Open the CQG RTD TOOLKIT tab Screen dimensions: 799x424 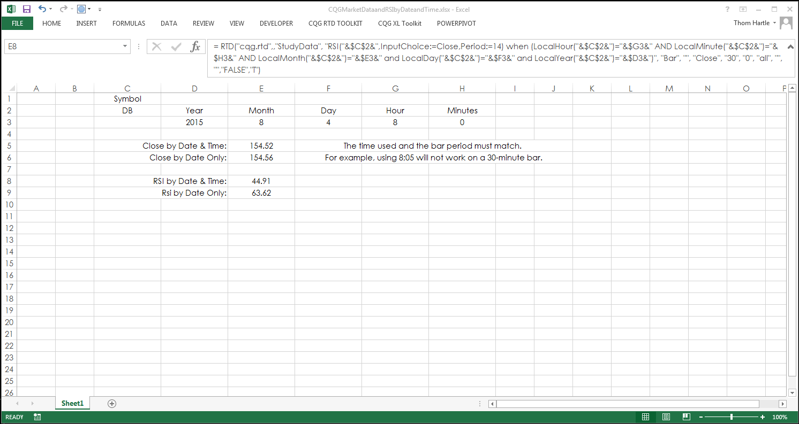pyautogui.click(x=335, y=24)
